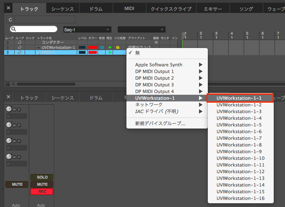The image size is (285, 207).
Task: Click the red color swatch on UVIWorkstation-1 track
Action: [x=93, y=48]
